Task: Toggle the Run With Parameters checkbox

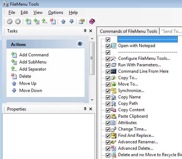Action: (108, 65)
